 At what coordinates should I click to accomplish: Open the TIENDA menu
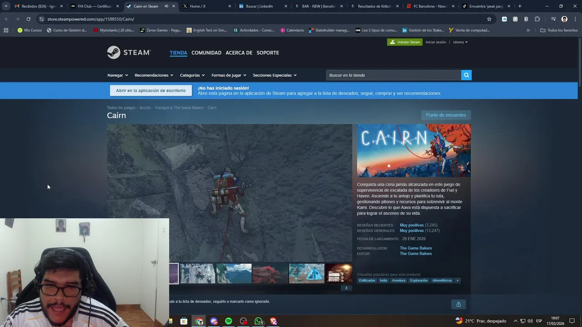pos(178,53)
